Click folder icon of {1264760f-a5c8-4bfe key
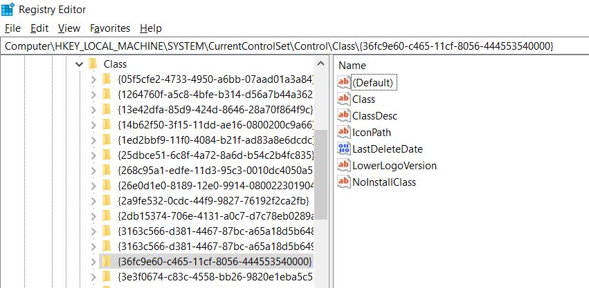Screen dimensions: 589x288 [107, 94]
